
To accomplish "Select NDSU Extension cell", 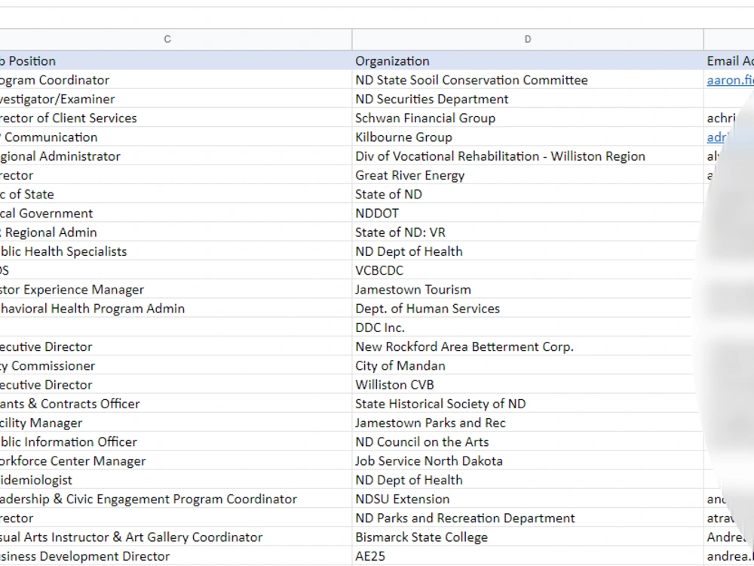I will [x=528, y=499].
